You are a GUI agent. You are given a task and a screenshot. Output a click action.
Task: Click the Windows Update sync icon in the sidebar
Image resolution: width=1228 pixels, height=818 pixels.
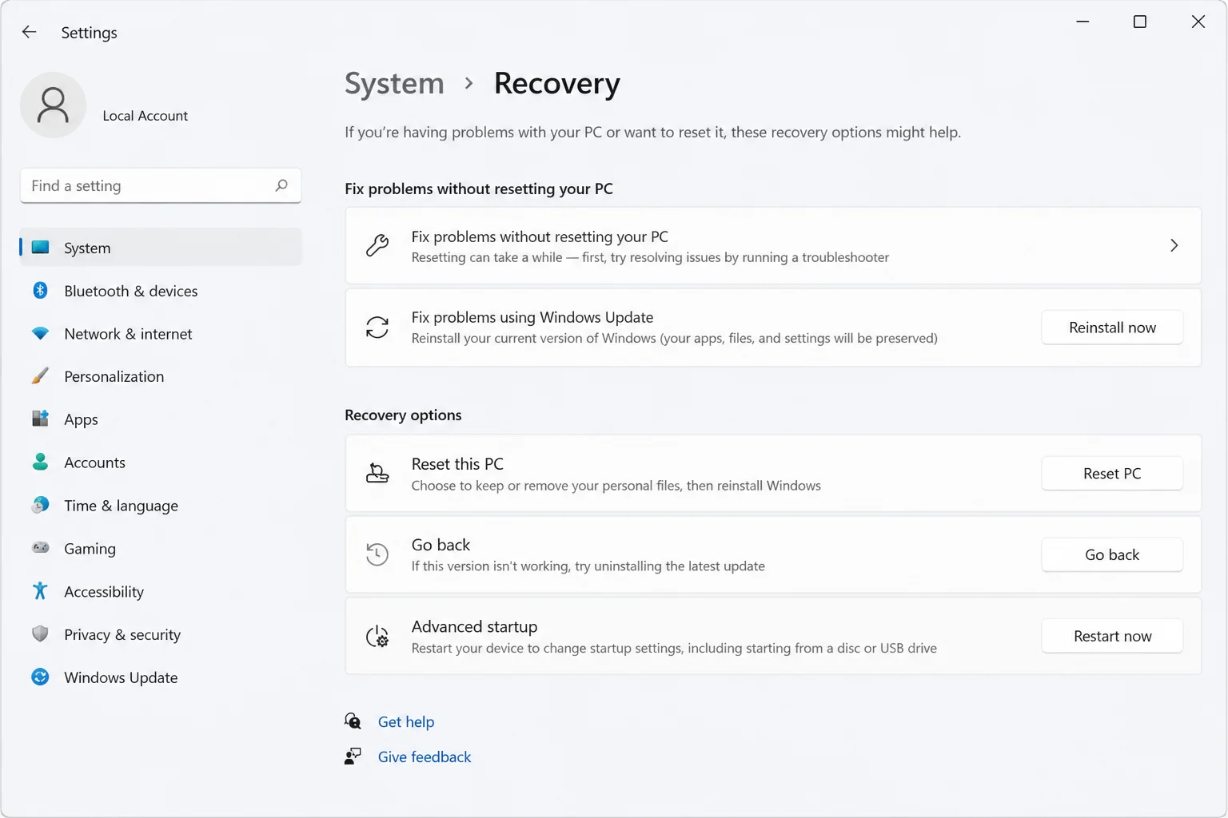click(40, 677)
